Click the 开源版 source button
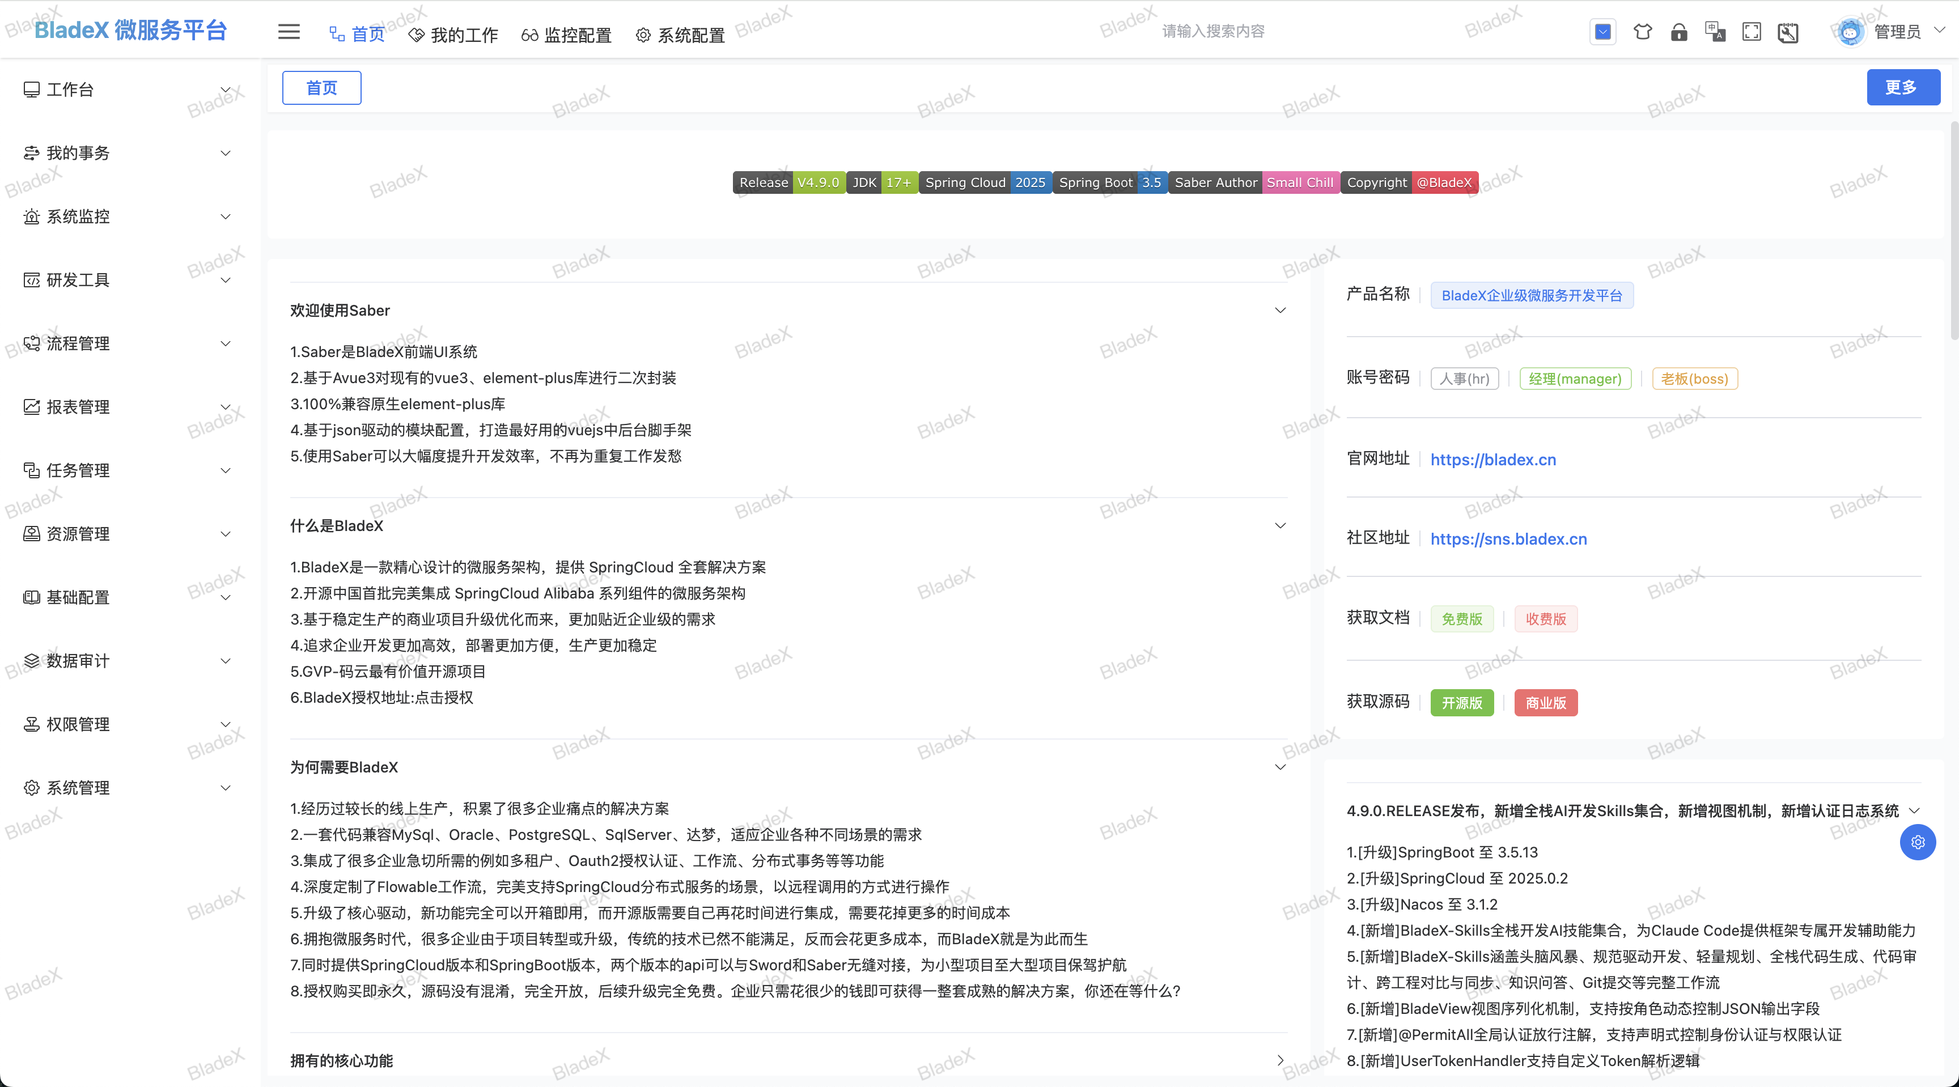This screenshot has height=1087, width=1959. click(1462, 702)
